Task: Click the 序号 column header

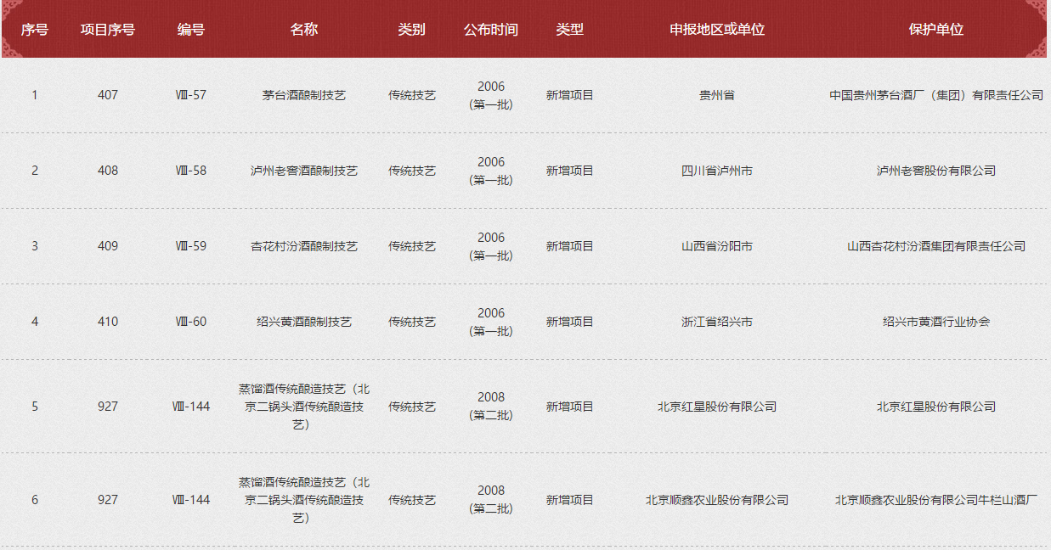Action: tap(35, 29)
